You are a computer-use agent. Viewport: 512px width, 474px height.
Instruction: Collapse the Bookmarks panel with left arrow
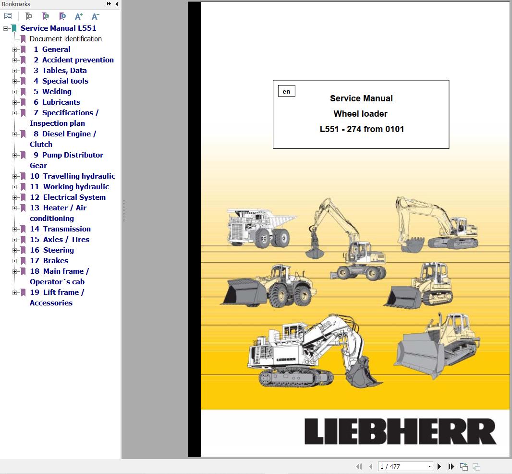(117, 4)
